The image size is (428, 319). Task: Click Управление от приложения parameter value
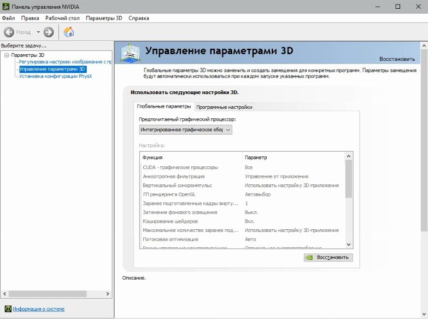click(x=277, y=176)
